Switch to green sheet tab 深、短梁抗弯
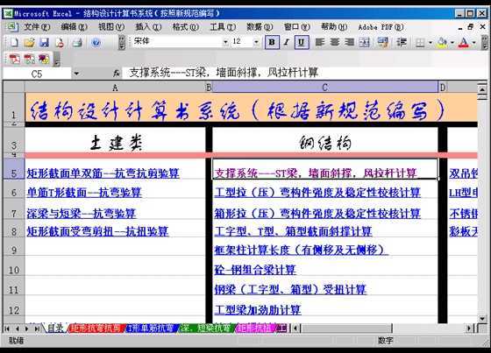 click(x=207, y=328)
